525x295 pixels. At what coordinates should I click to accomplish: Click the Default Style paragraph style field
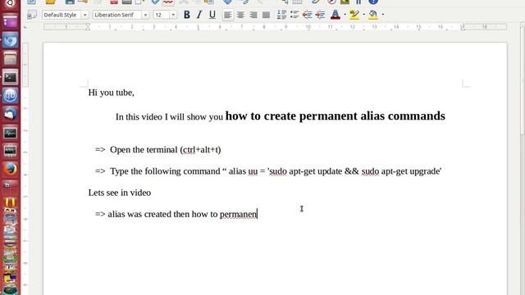tap(62, 15)
